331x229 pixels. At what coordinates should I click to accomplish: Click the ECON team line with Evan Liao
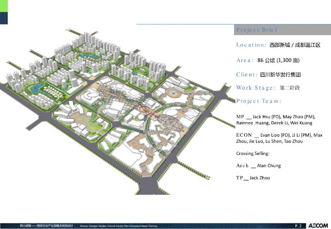pos(279,135)
